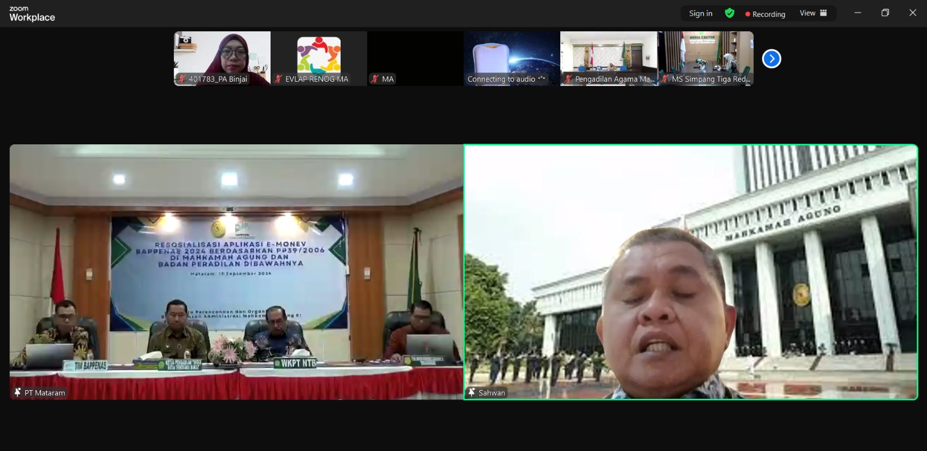This screenshot has height=451, width=927.
Task: Select the black MA participant thumbnail
Action: coord(415,59)
